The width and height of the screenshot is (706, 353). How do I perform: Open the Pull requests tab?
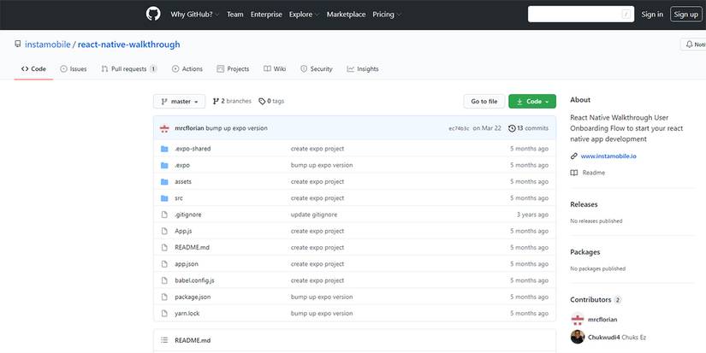pyautogui.click(x=129, y=68)
